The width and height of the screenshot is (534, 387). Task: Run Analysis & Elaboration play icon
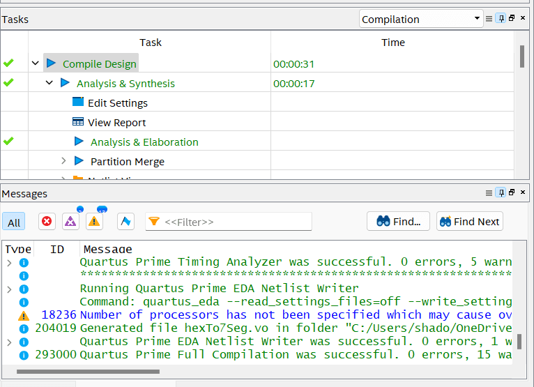click(79, 141)
